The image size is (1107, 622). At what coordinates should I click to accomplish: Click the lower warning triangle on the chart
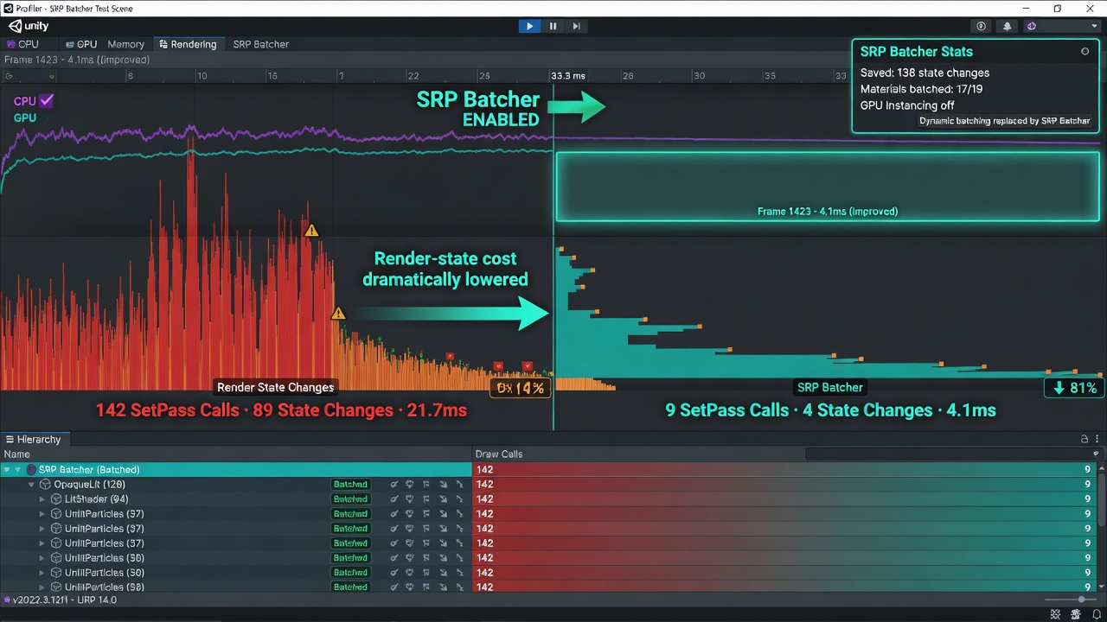click(x=338, y=313)
